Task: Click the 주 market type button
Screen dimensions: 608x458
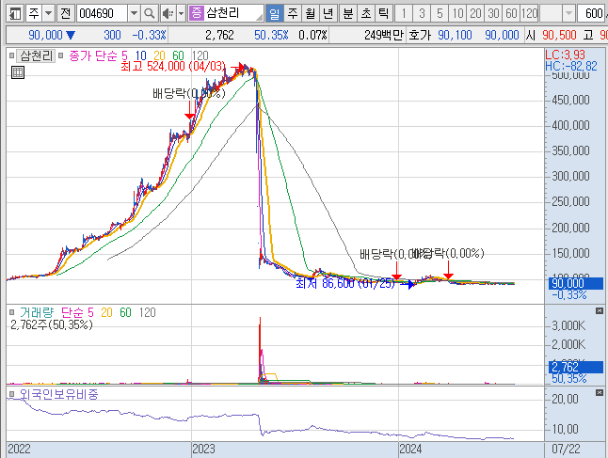Action: (x=34, y=13)
